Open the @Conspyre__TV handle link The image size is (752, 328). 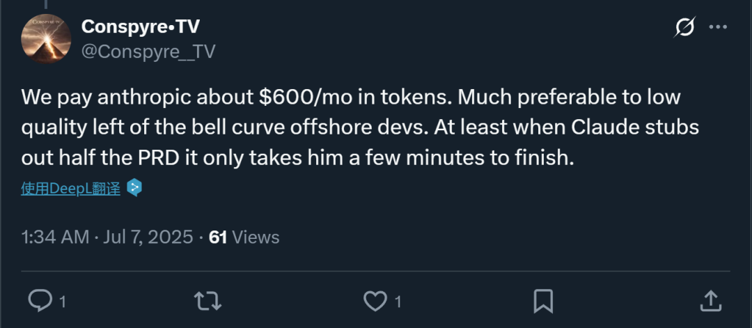click(148, 51)
